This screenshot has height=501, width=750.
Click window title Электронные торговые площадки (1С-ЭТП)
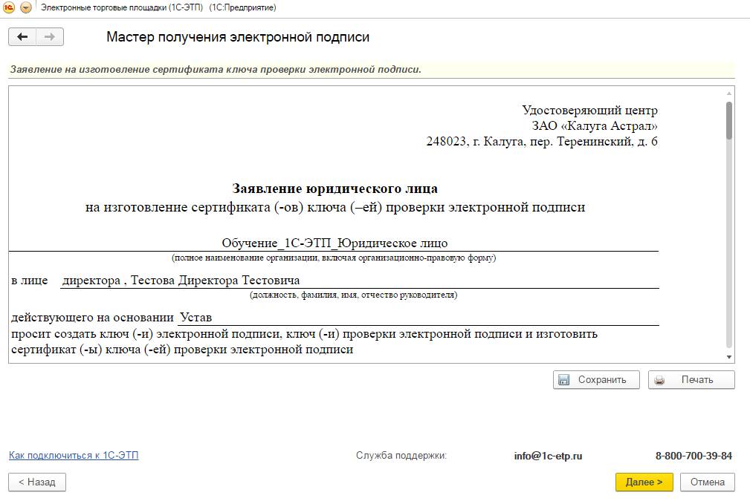point(122,7)
